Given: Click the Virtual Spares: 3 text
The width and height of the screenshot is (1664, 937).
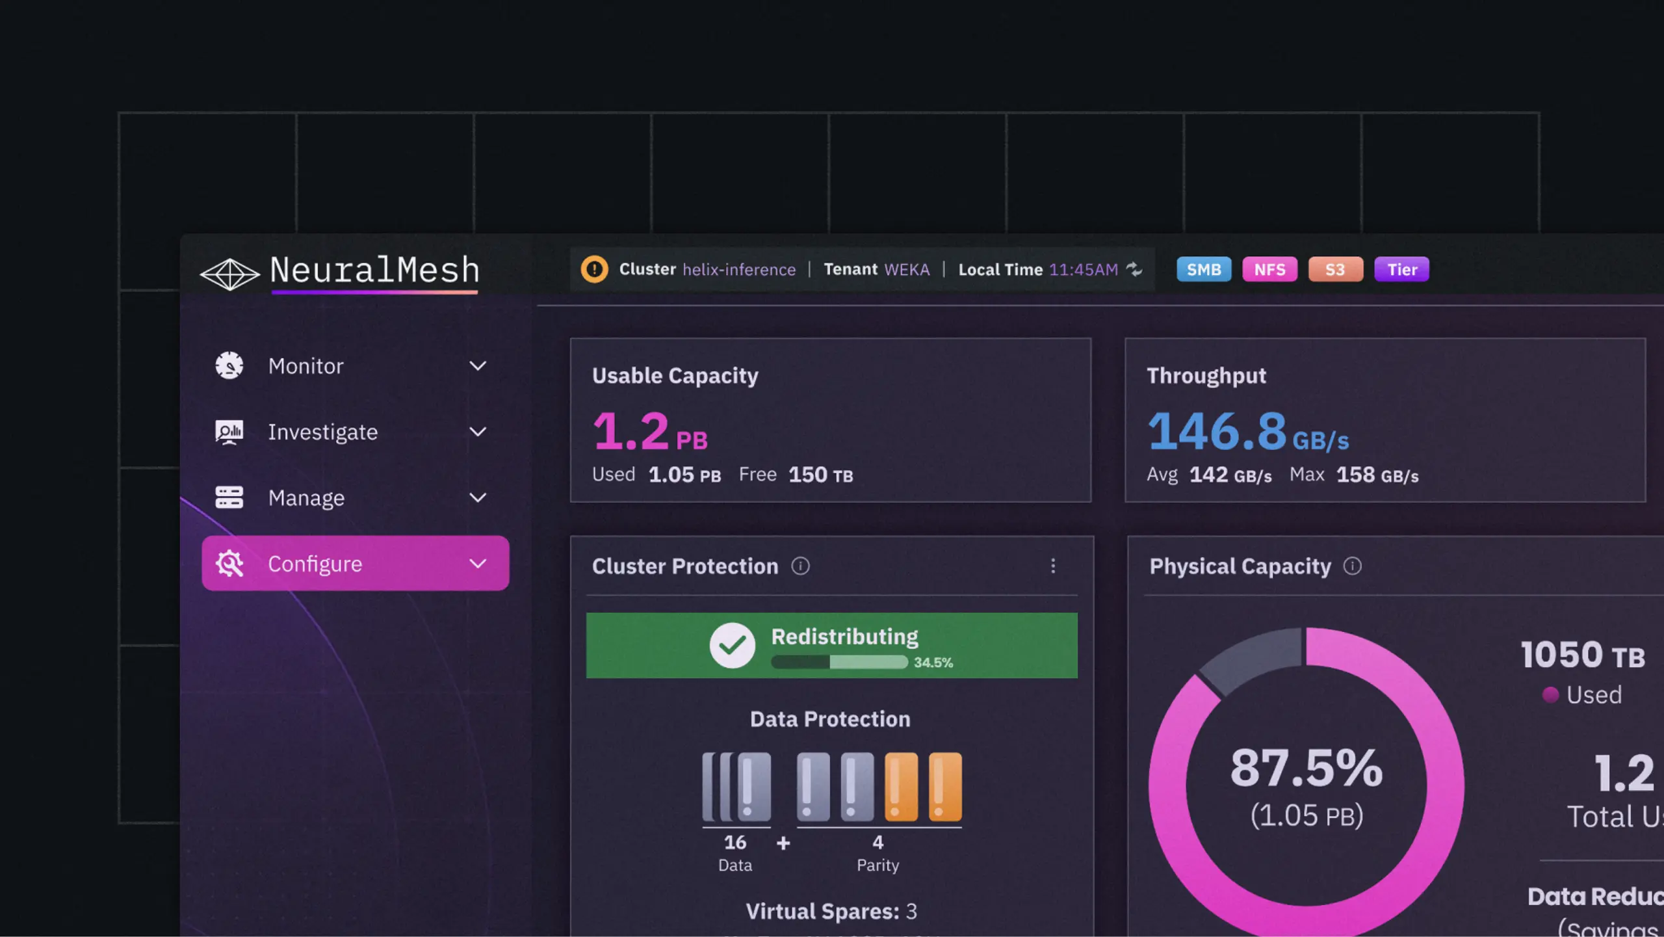Looking at the screenshot, I should coord(831,912).
